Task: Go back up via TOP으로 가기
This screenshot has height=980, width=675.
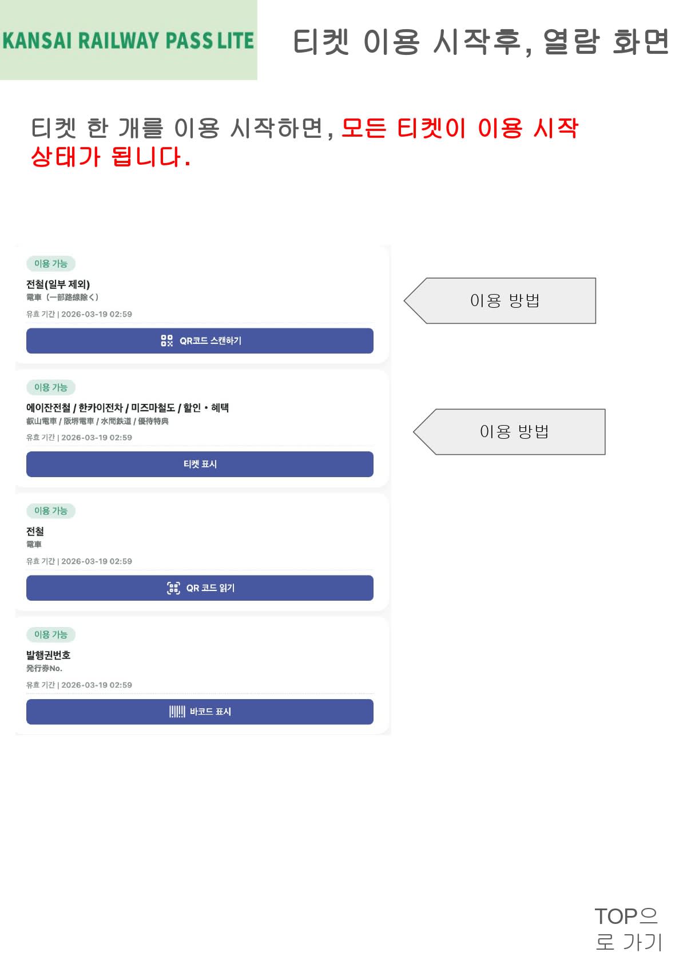Action: pos(628,929)
